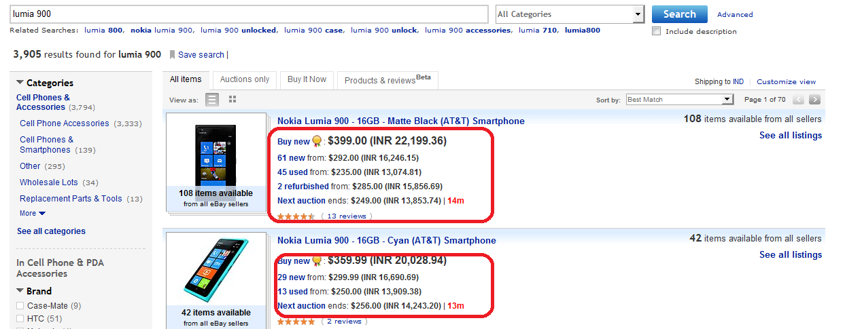
Task: Select the All items tab
Action: pos(186,79)
